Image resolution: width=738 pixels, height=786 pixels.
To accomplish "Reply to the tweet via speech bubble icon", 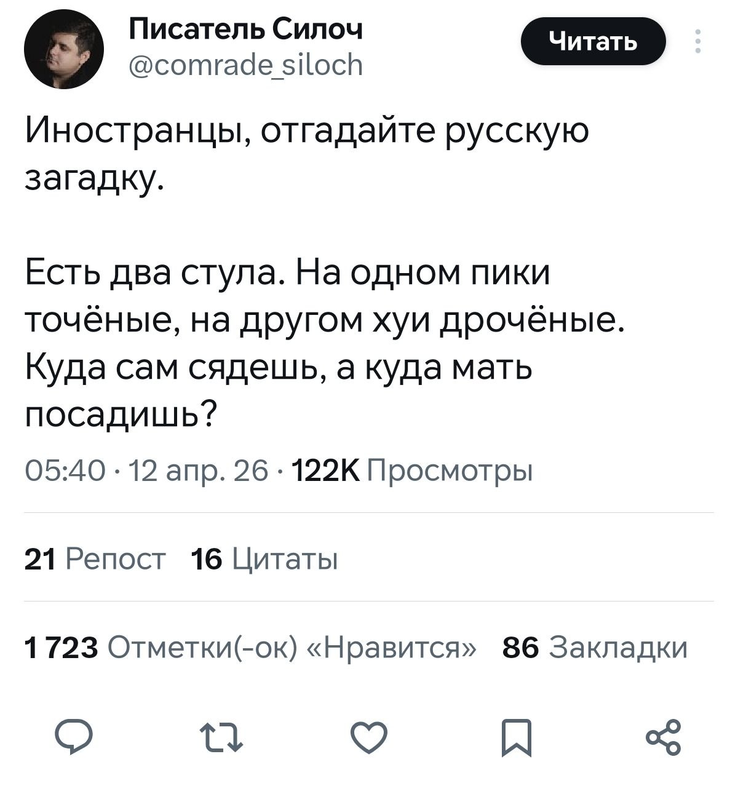I will (x=74, y=737).
